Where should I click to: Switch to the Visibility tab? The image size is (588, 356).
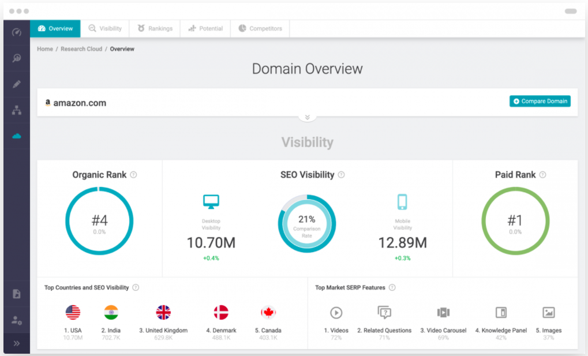[x=105, y=28]
